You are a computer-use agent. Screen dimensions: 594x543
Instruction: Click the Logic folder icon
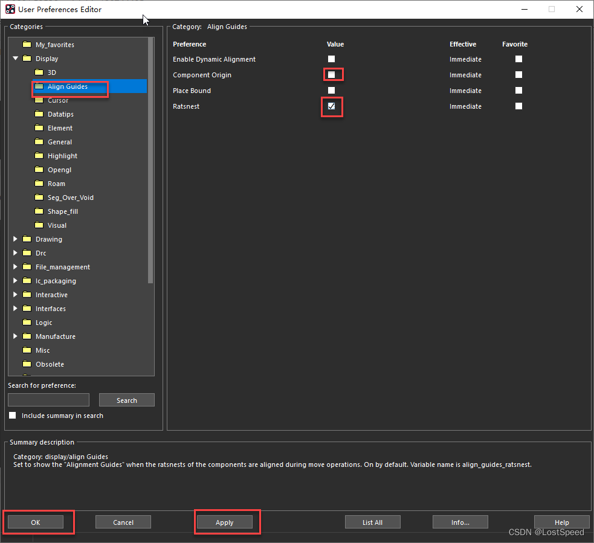[x=27, y=323]
